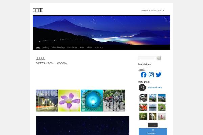Open Instagram thumbnail of pink flower spike
Viewport: 203px width, 135px height.
tap(162, 116)
